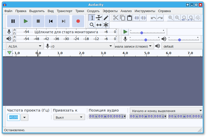Click Trim audio outside selection icon
The width and height of the screenshot is (207, 137).
pyautogui.click(x=136, y=18)
